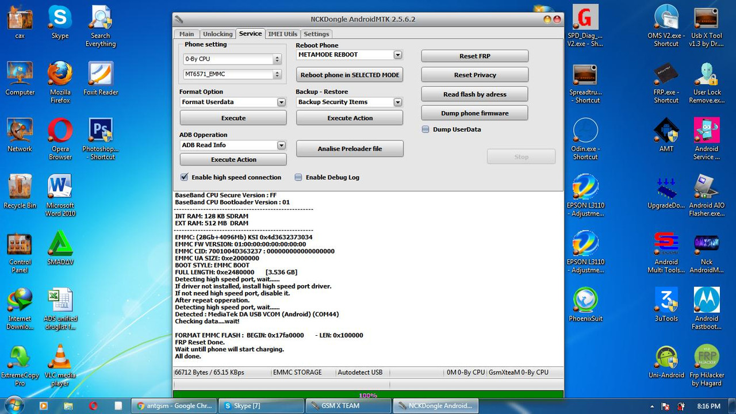Launch Uni-Android tool icon
This screenshot has height=414, width=736.
(x=666, y=361)
